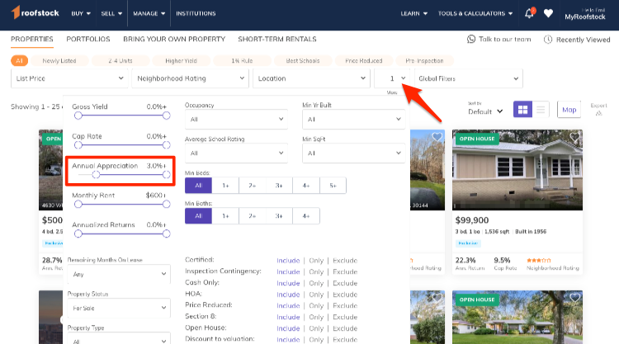
Task: Open the $99,900 property photo
Action: coord(517,170)
